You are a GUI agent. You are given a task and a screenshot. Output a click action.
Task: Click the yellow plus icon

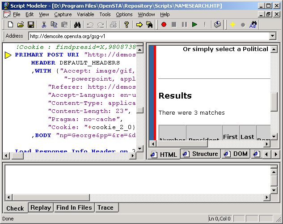pos(232,24)
